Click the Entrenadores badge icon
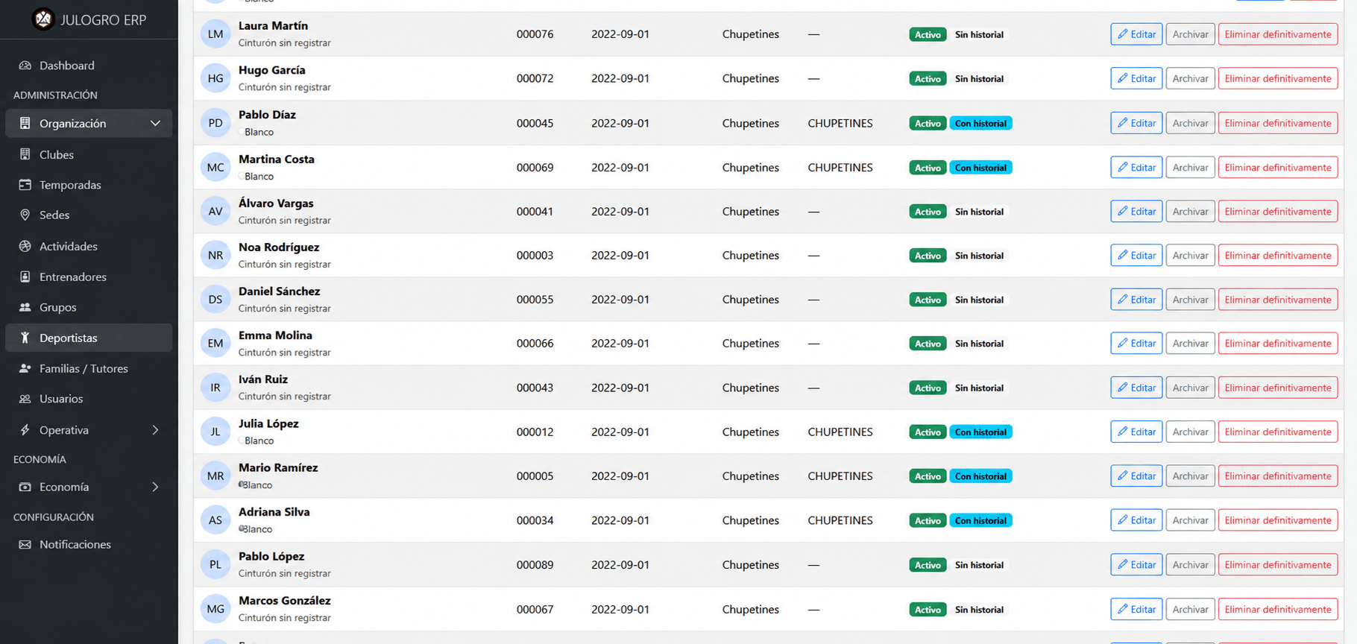This screenshot has height=644, width=1357. click(25, 277)
